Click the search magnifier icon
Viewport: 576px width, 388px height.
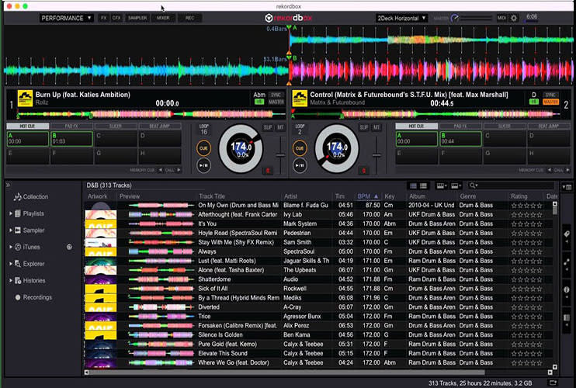pyautogui.click(x=474, y=185)
